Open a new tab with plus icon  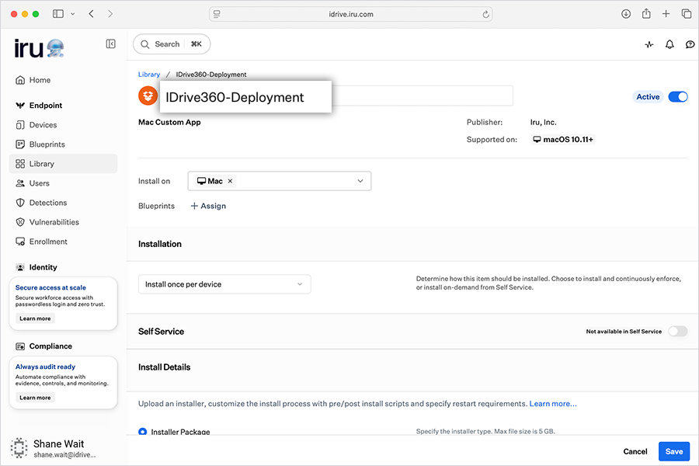pos(666,14)
